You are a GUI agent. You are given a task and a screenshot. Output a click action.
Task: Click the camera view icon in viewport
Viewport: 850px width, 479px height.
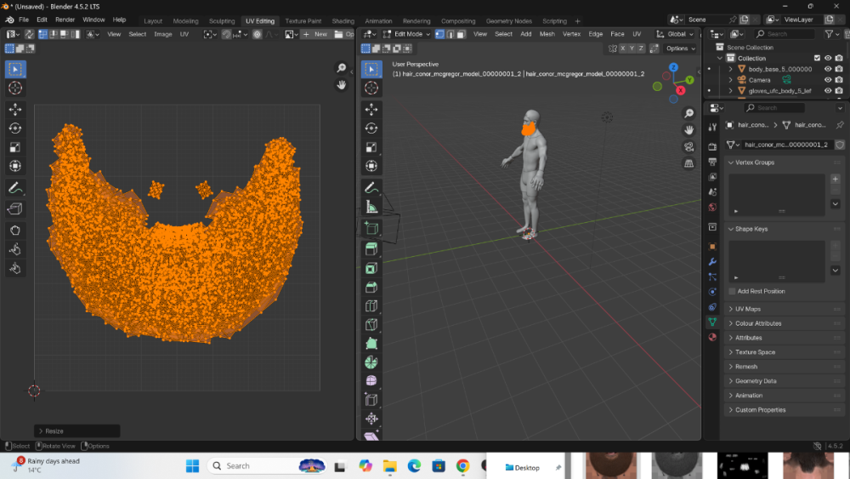(688, 146)
